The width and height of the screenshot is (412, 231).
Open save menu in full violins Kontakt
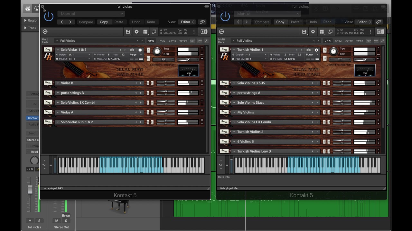(x=304, y=32)
